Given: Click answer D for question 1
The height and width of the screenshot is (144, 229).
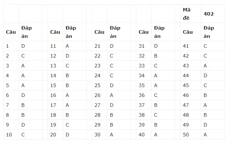Looking at the screenshot, I should 31,46.
